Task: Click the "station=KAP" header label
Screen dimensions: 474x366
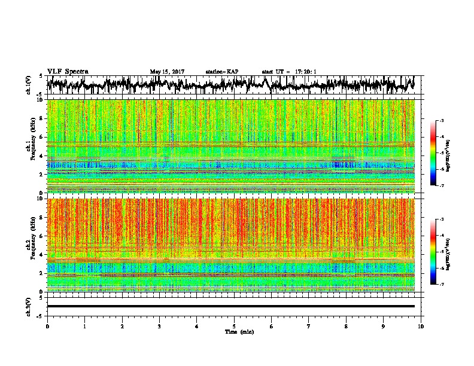Action: [222, 72]
